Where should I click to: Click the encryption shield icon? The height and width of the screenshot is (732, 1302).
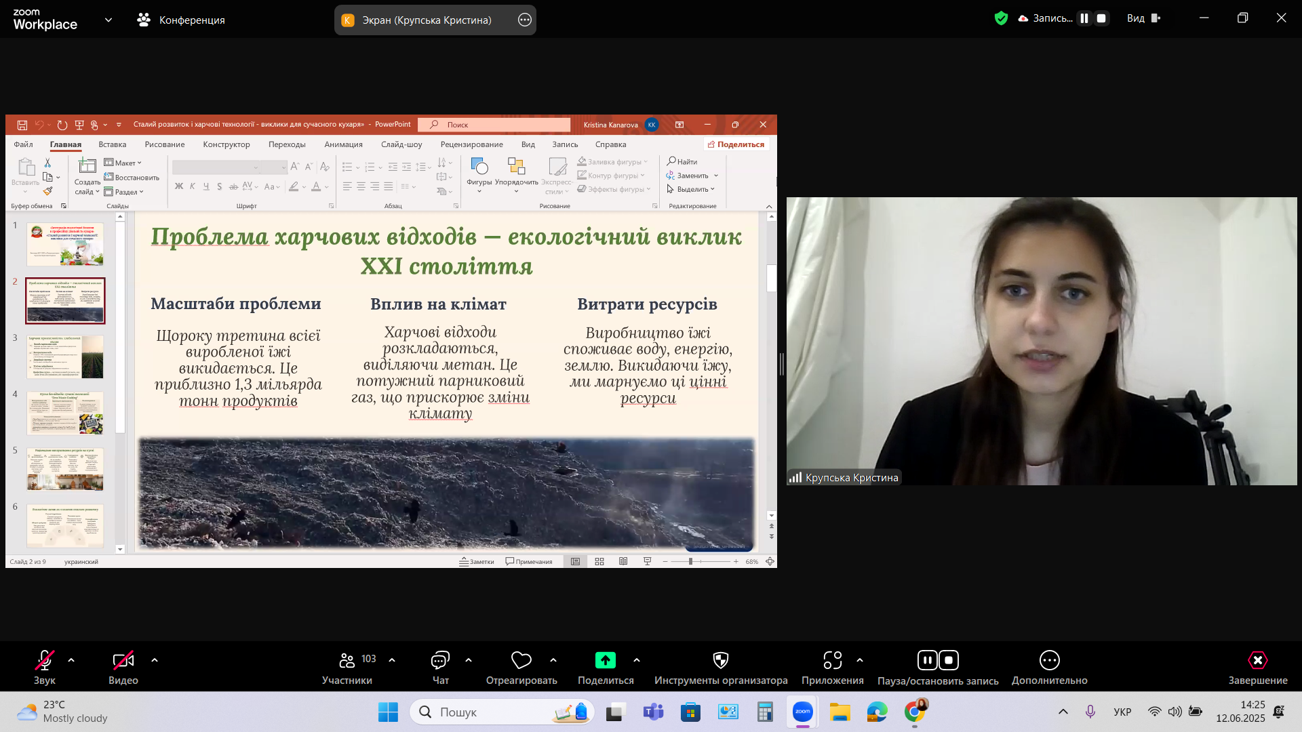[1001, 19]
